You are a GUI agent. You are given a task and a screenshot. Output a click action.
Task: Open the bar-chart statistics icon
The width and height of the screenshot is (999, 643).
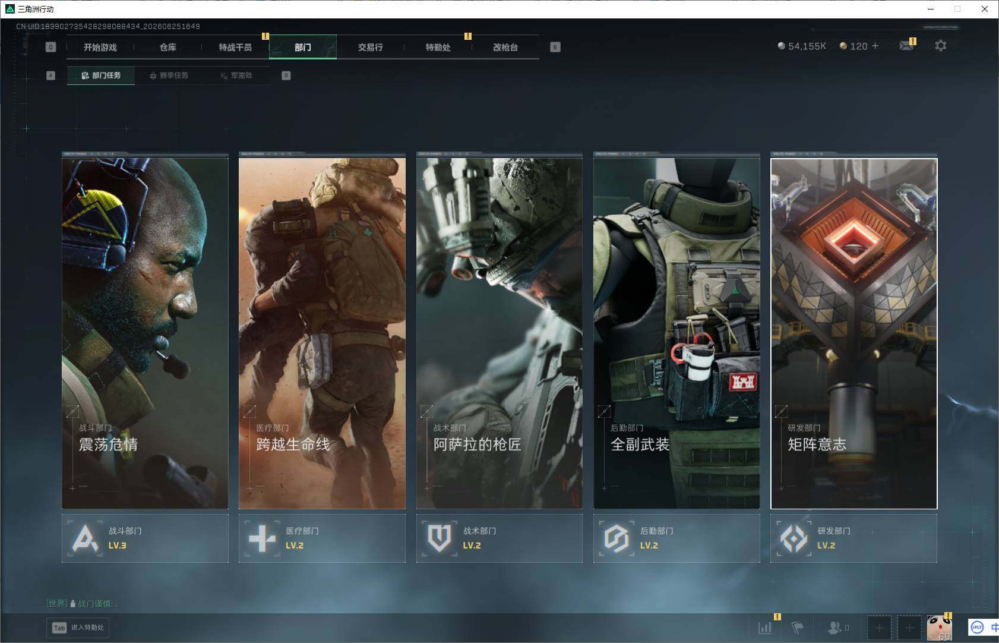tap(765, 627)
